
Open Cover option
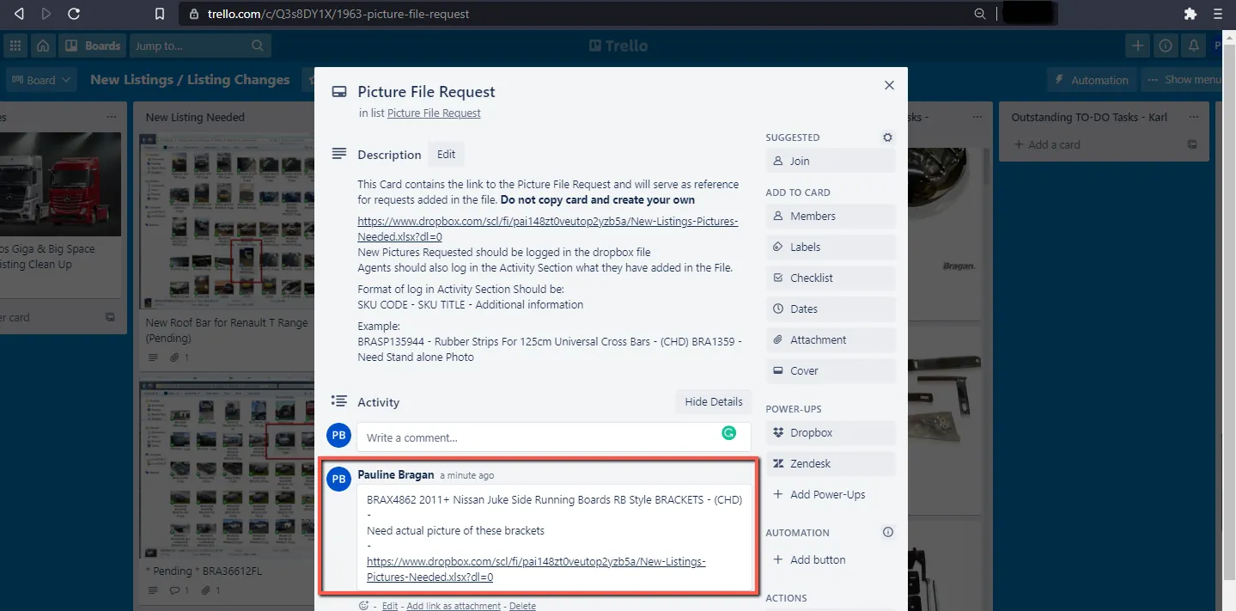point(831,370)
